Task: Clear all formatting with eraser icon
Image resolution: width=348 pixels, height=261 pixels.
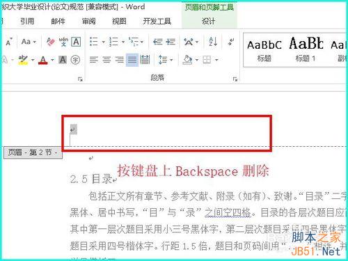Action: [51, 42]
